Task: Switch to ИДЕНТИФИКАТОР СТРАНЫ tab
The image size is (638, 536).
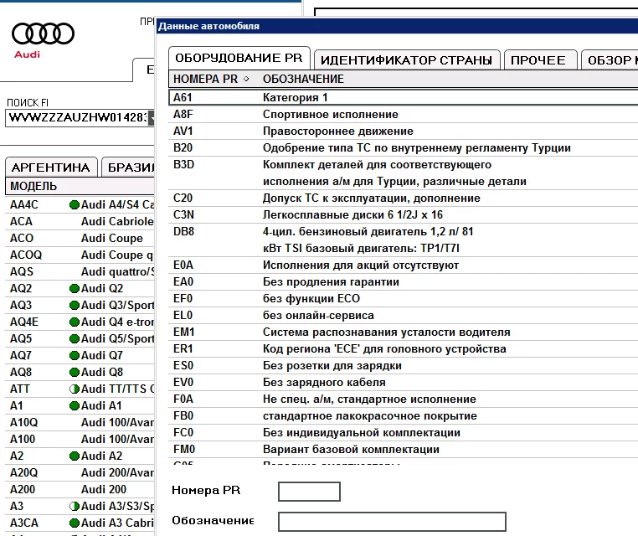Action: click(406, 60)
